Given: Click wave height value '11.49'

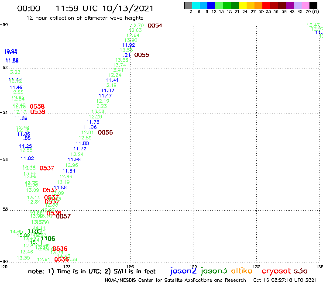Looking at the screenshot, I should coord(16,87).
